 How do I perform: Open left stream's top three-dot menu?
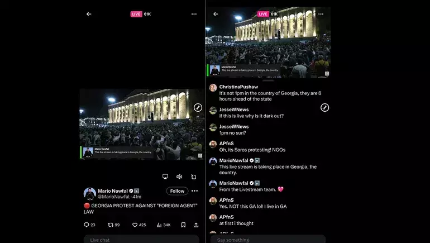[x=194, y=14]
